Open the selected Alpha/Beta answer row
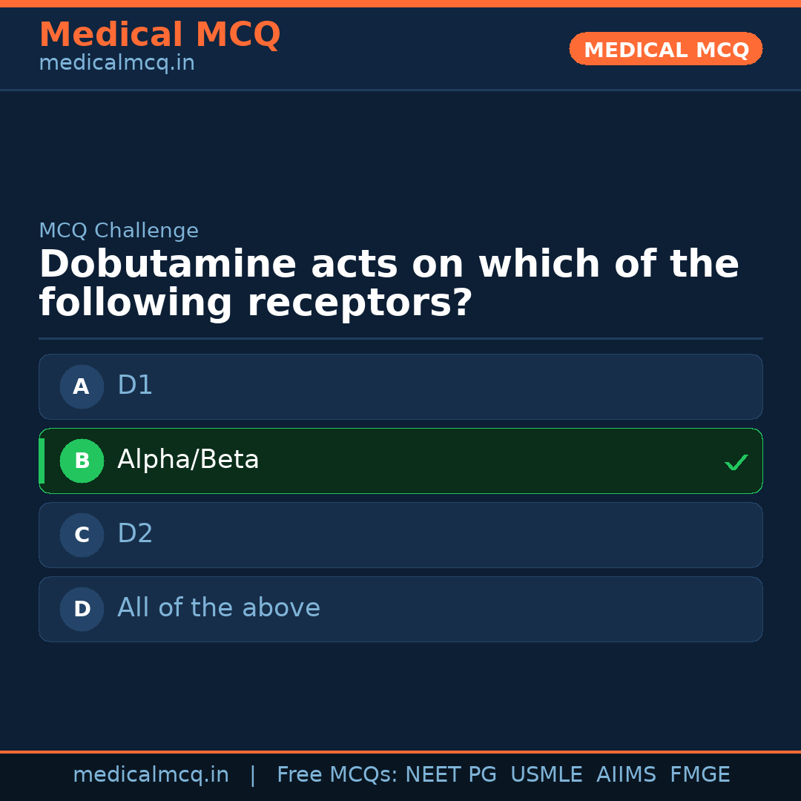This screenshot has width=801, height=801. coord(400,461)
